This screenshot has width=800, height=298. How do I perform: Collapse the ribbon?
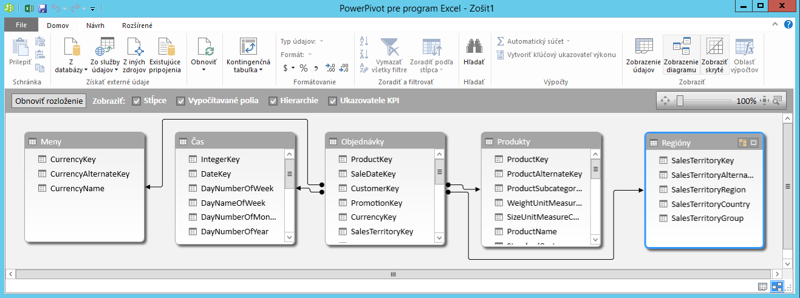pos(775,25)
